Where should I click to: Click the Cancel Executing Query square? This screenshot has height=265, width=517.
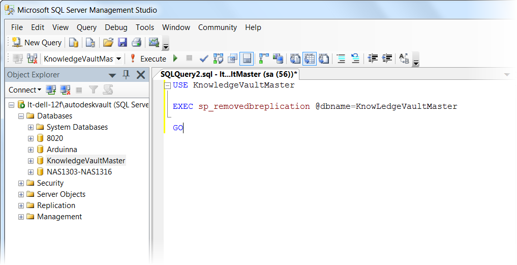pos(189,58)
